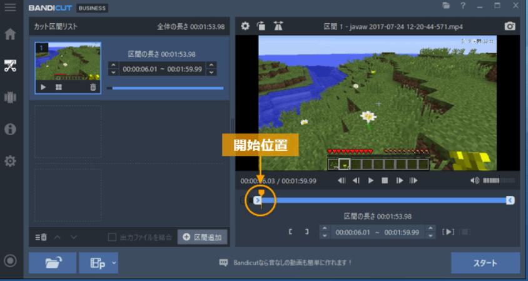
Task: Decrease start time below timeline
Action: [x=325, y=235]
